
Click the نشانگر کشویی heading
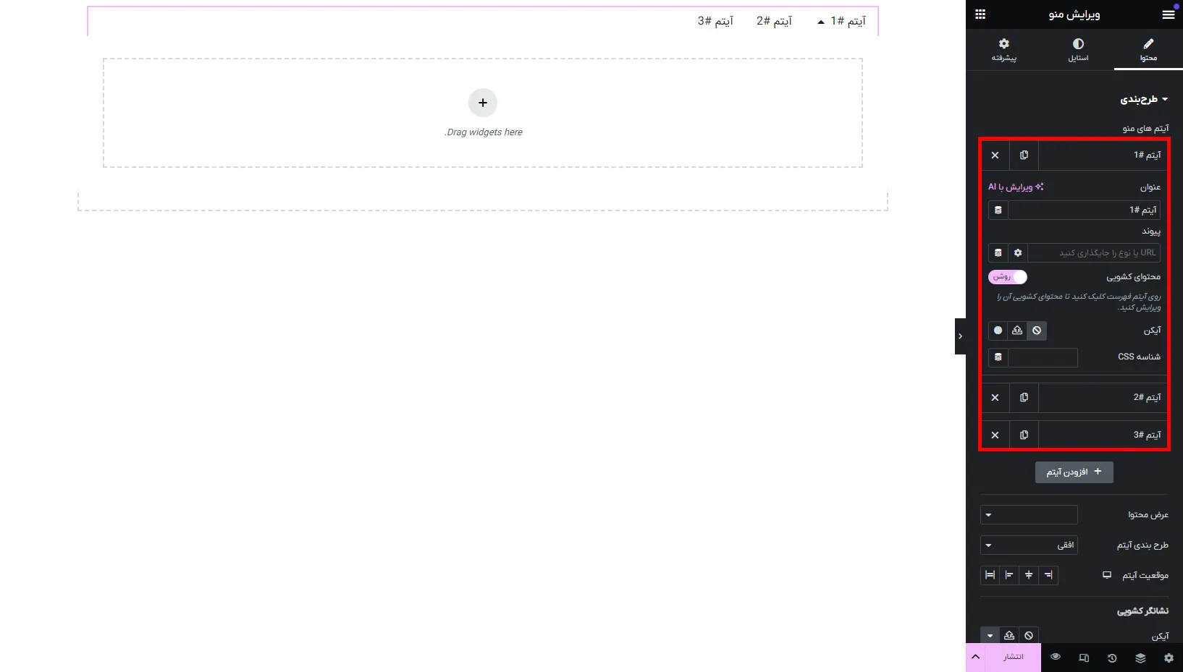(1142, 611)
